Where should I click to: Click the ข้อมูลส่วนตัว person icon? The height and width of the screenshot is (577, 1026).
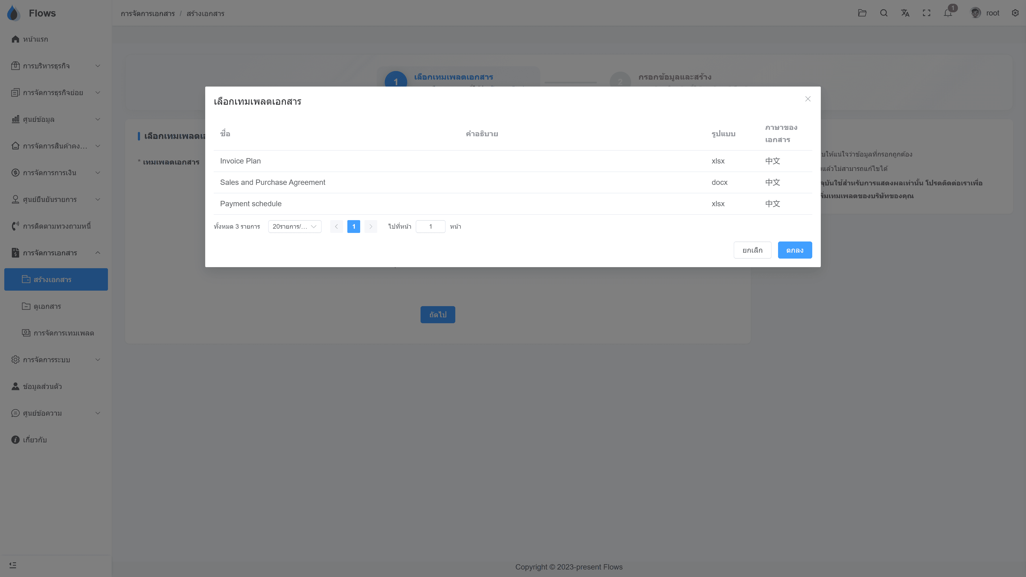click(15, 386)
